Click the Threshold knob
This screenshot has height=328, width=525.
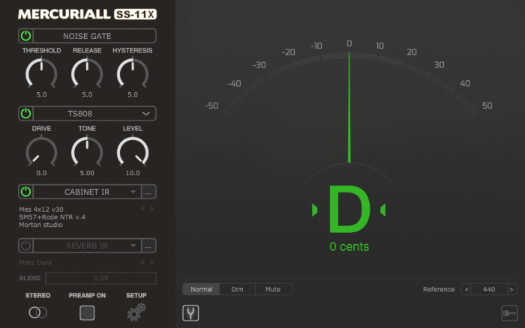pyautogui.click(x=41, y=73)
